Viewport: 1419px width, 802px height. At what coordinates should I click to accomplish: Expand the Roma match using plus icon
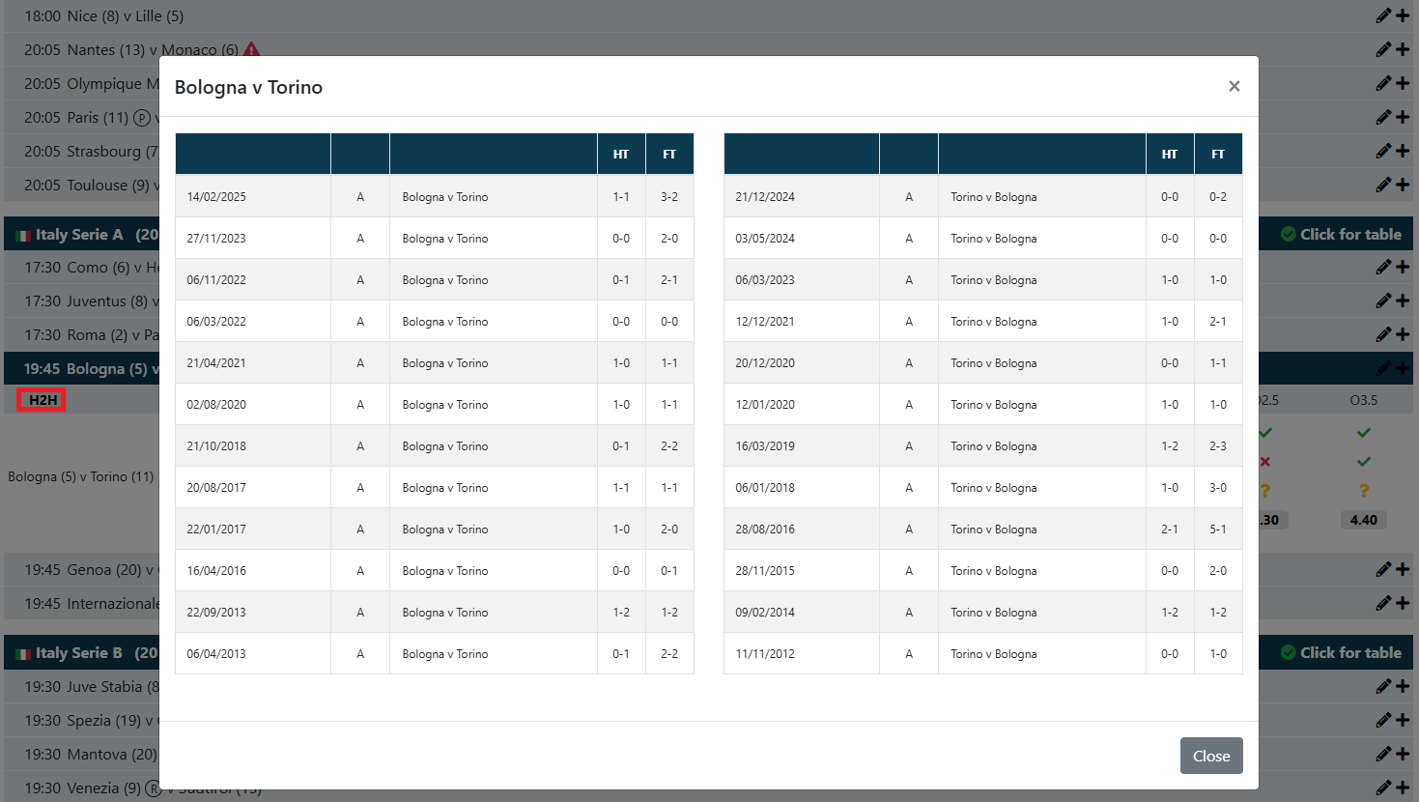[1403, 334]
